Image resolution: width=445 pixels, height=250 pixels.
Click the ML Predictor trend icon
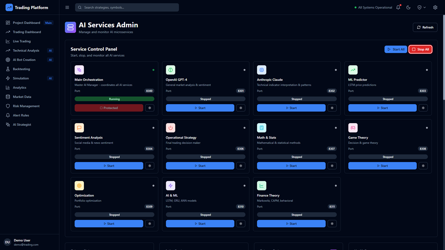coord(353,70)
